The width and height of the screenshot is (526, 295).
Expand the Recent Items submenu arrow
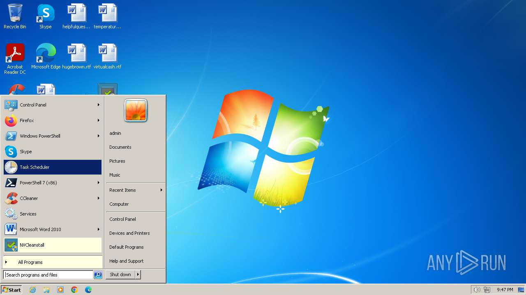161,190
